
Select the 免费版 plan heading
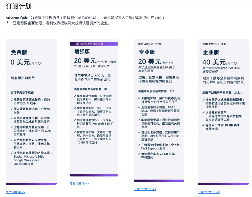pyautogui.click(x=19, y=52)
